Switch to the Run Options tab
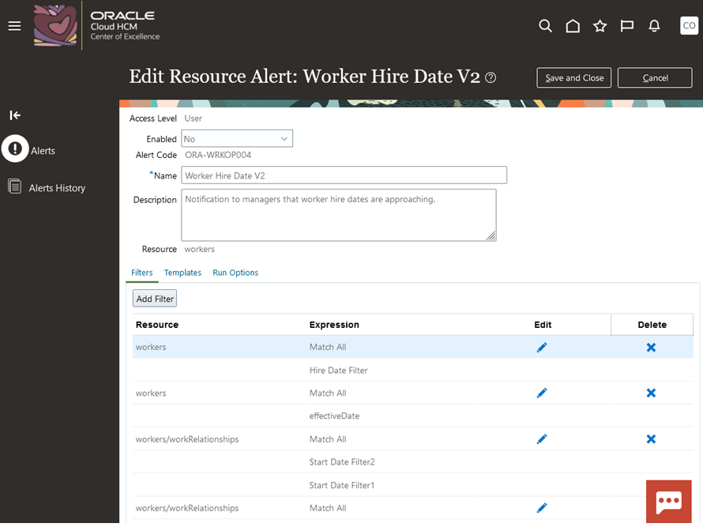The width and height of the screenshot is (703, 527). (235, 273)
